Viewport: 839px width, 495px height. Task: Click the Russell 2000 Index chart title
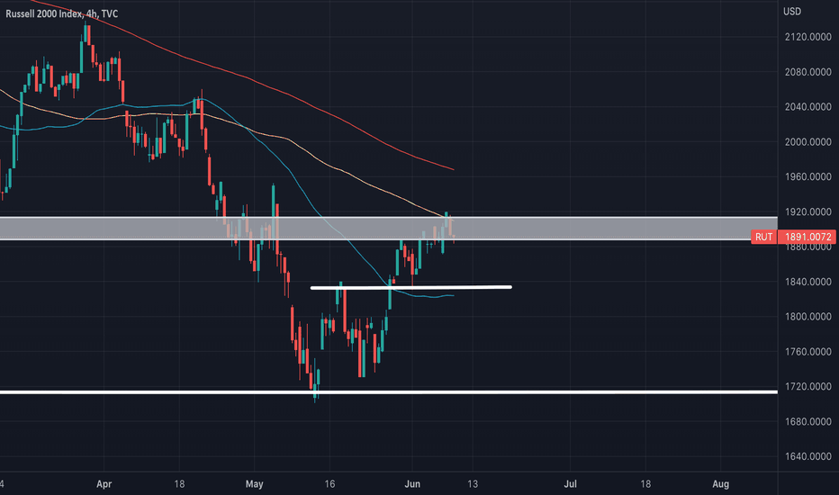click(61, 13)
